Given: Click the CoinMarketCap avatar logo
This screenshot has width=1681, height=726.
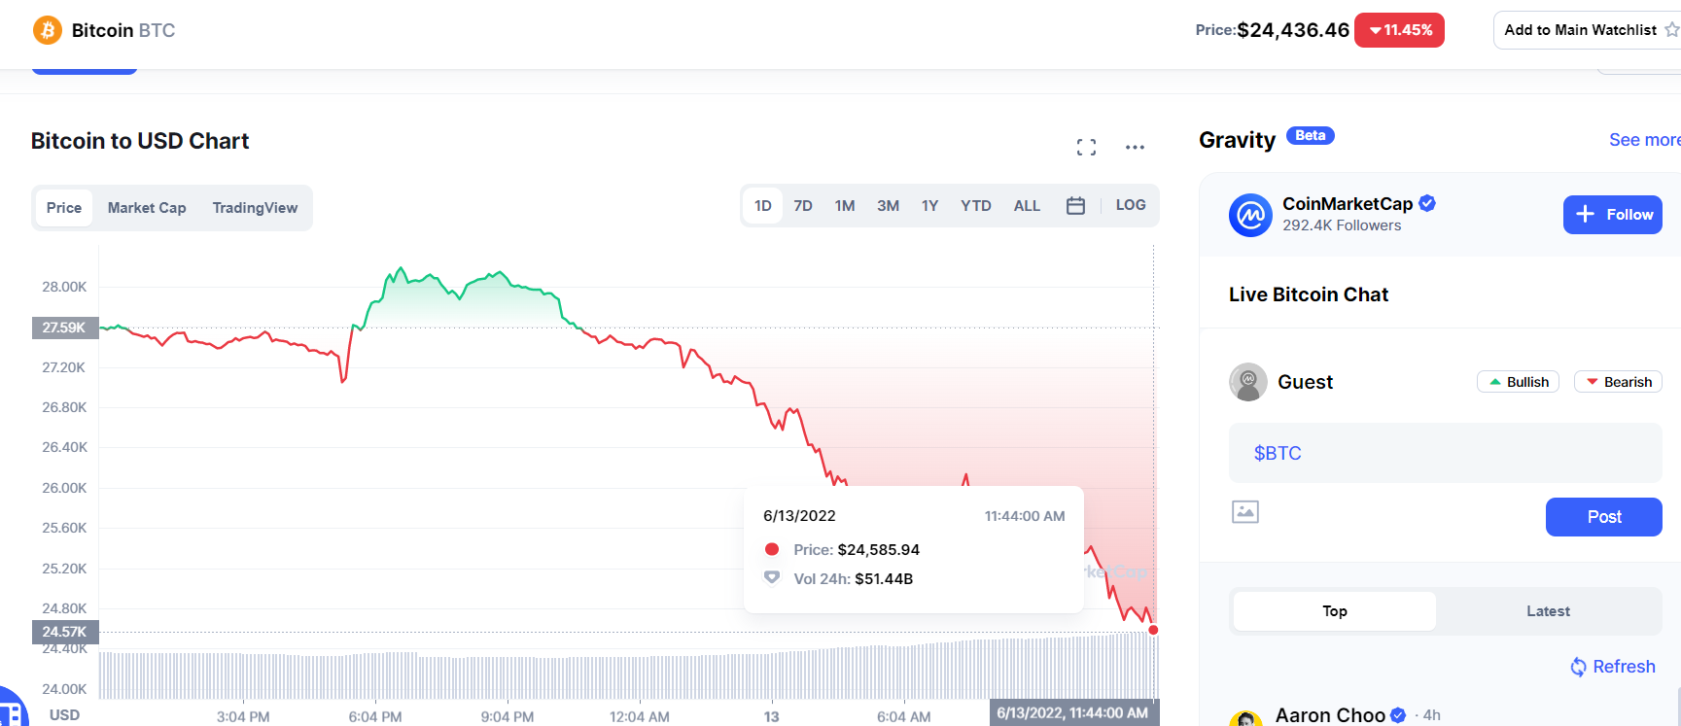Looking at the screenshot, I should point(1250,215).
